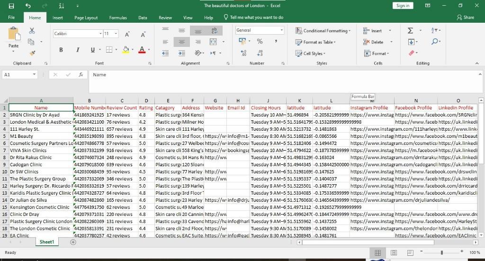The image size is (485, 261).
Task: Open Find and Select magnifier icon
Action: click(x=435, y=41)
